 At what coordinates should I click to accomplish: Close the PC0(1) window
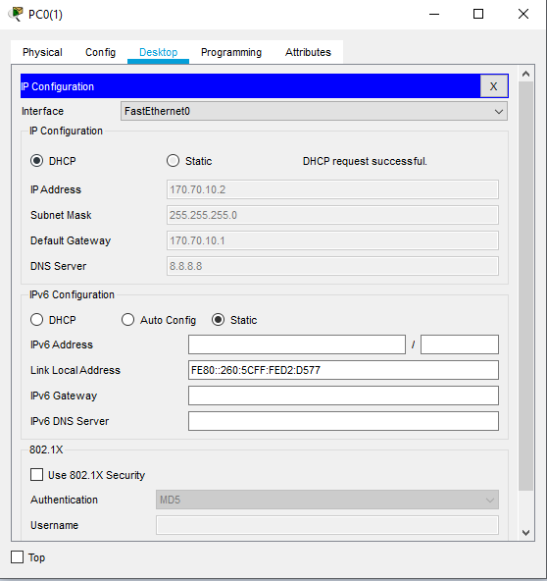(x=523, y=14)
